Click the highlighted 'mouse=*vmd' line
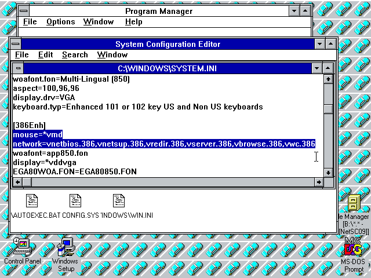The width and height of the screenshot is (371, 278). pyautogui.click(x=38, y=134)
